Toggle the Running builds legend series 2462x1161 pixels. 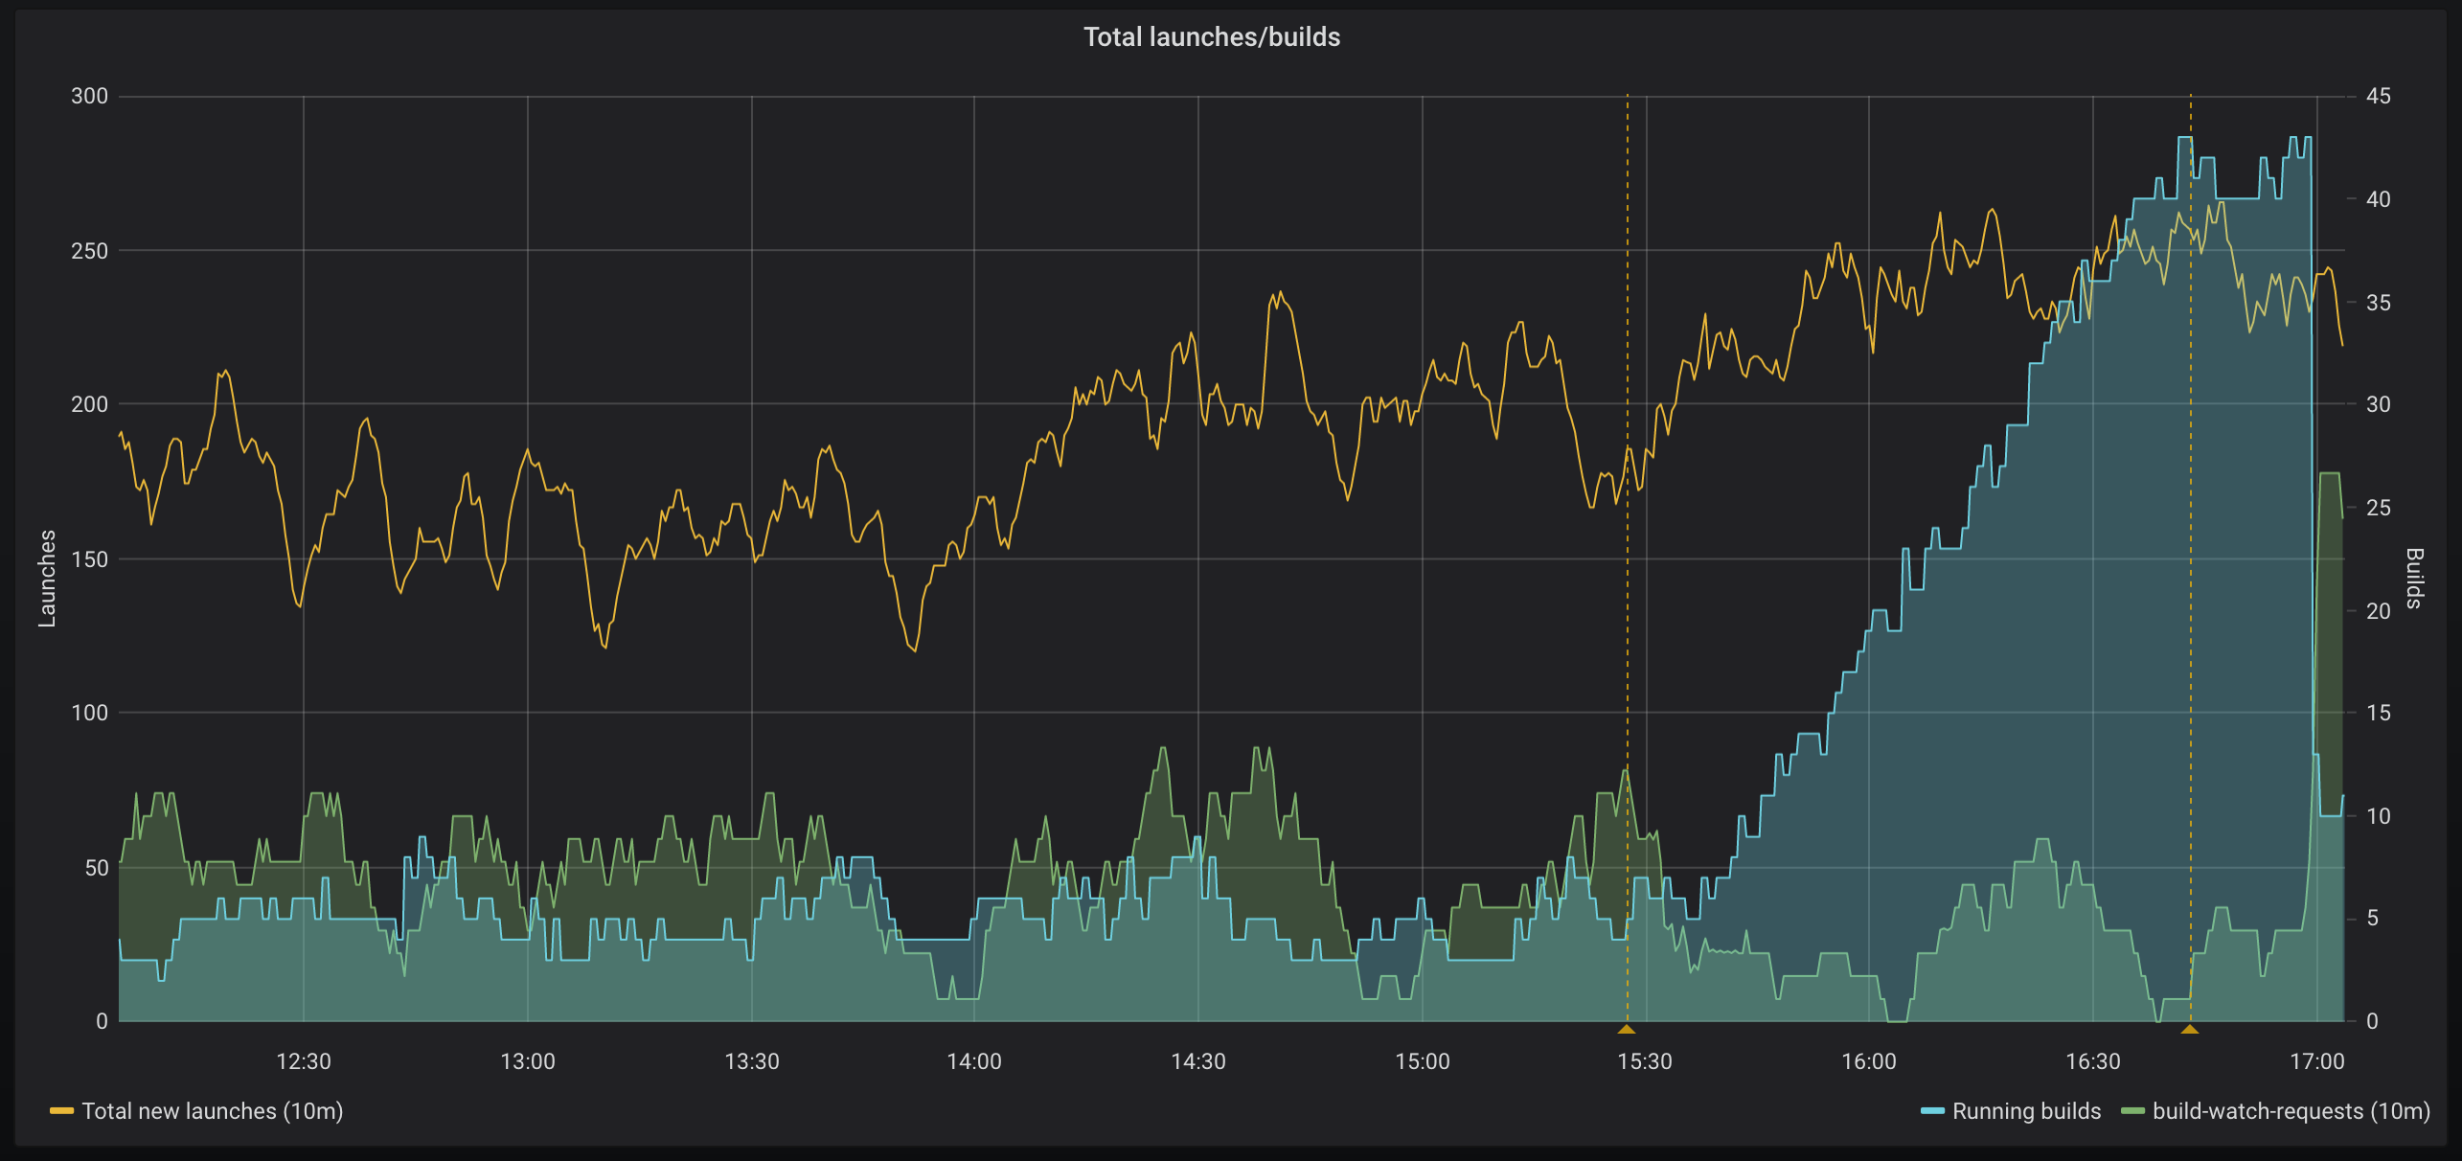click(2026, 1111)
